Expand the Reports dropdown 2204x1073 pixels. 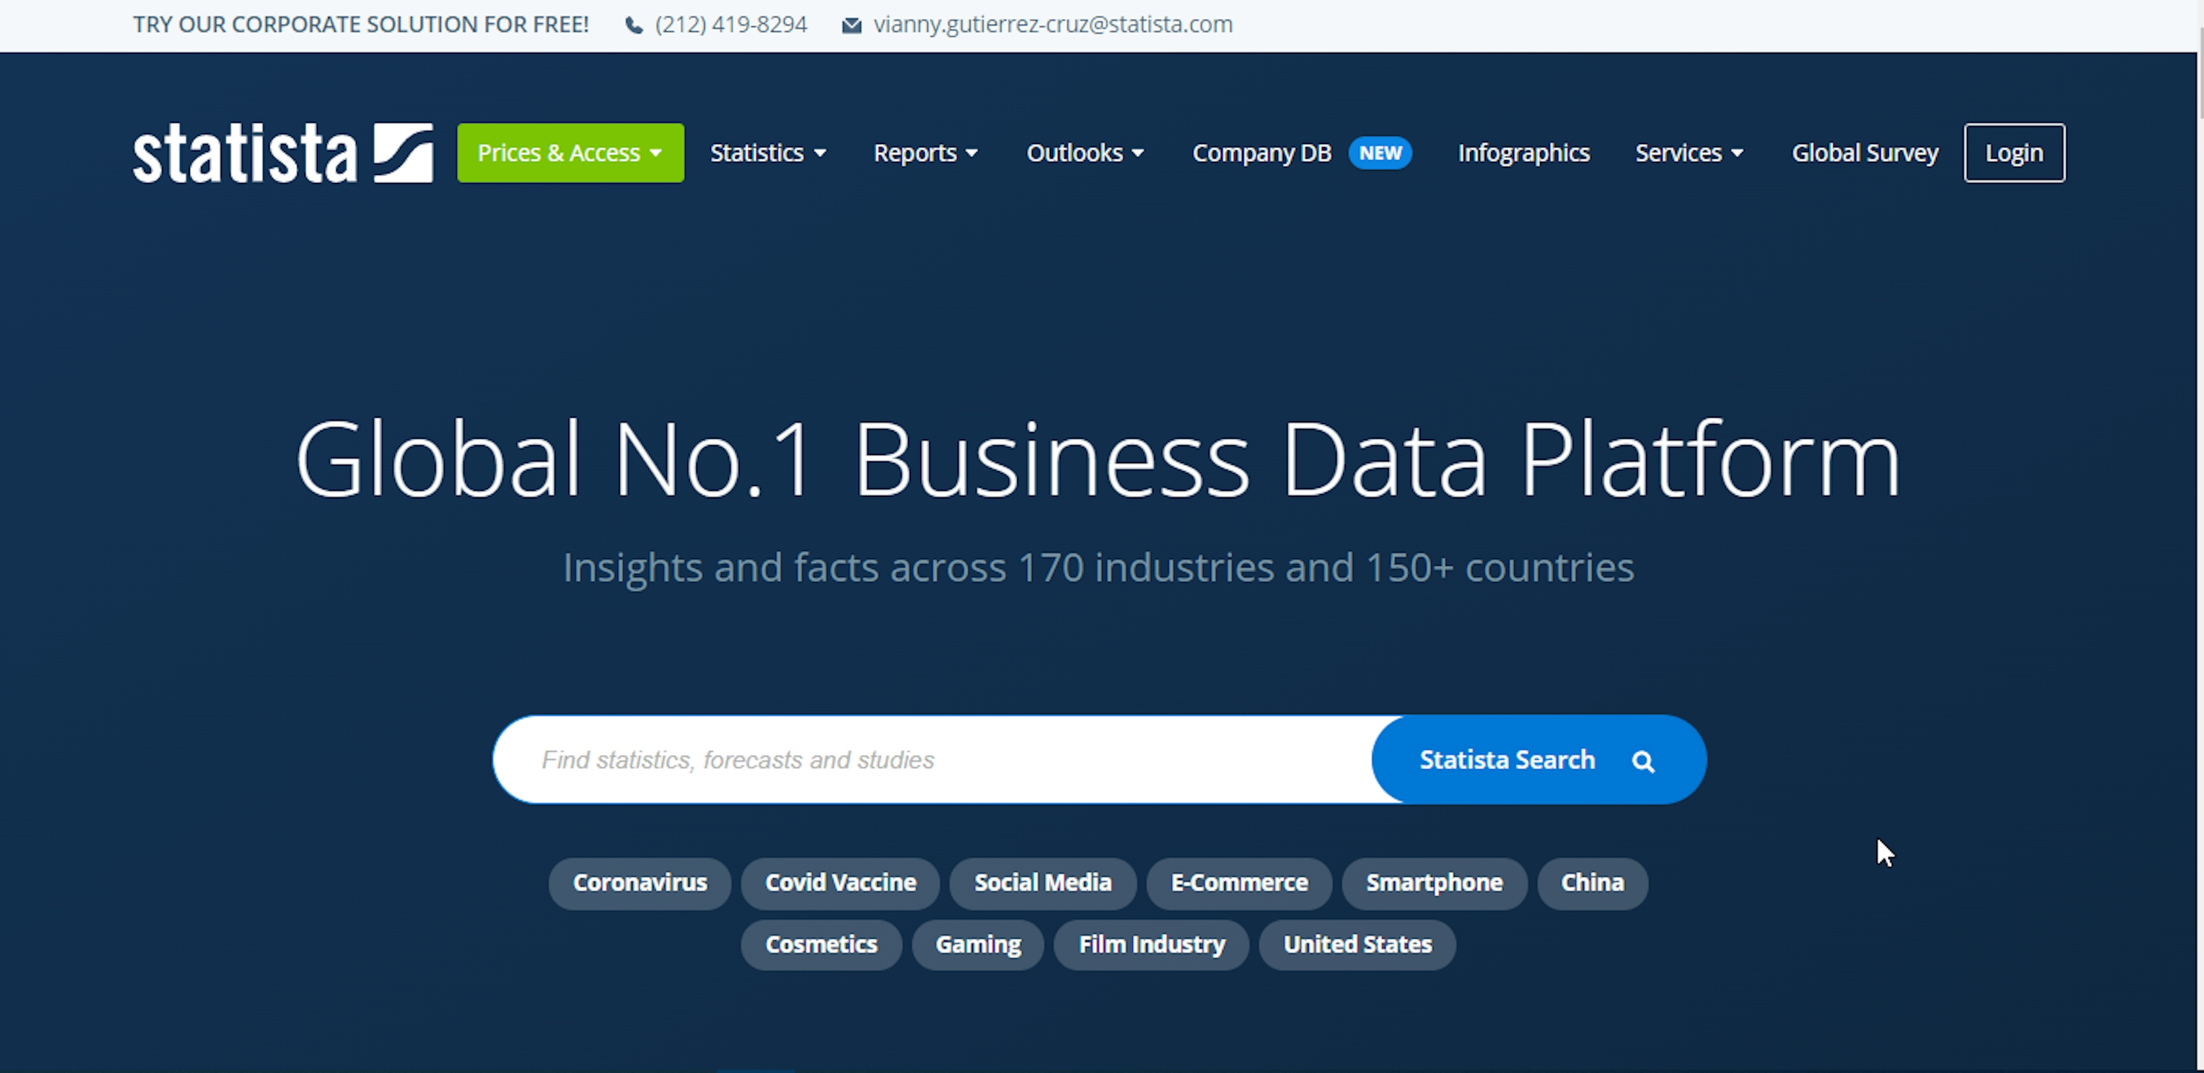click(x=926, y=153)
